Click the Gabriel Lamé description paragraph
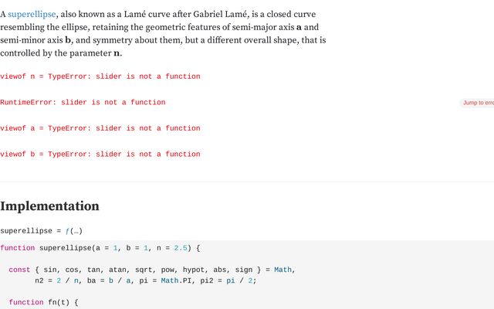494x309 pixels. point(163,33)
